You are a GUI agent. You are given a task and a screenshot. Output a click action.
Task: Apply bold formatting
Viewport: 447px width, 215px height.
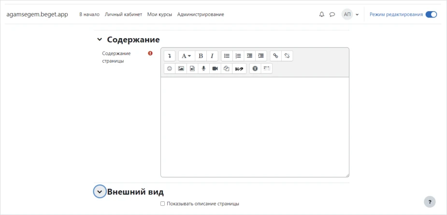click(201, 56)
